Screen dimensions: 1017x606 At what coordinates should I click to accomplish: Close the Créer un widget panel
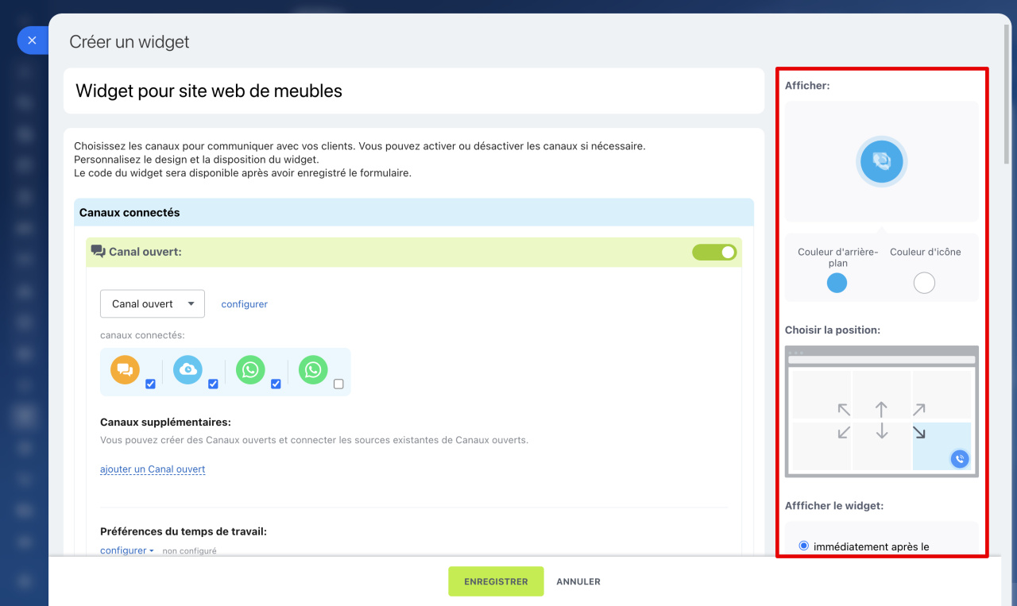[x=32, y=40]
